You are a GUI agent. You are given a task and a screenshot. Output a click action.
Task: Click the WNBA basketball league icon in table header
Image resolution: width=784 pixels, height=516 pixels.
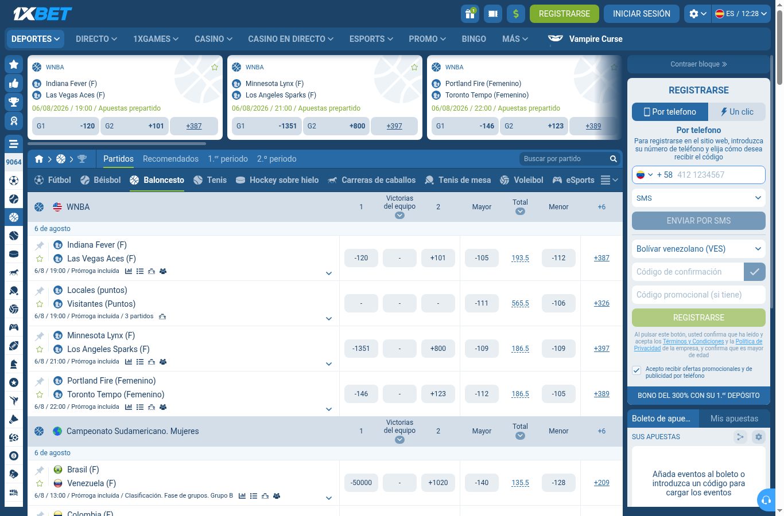(x=39, y=207)
